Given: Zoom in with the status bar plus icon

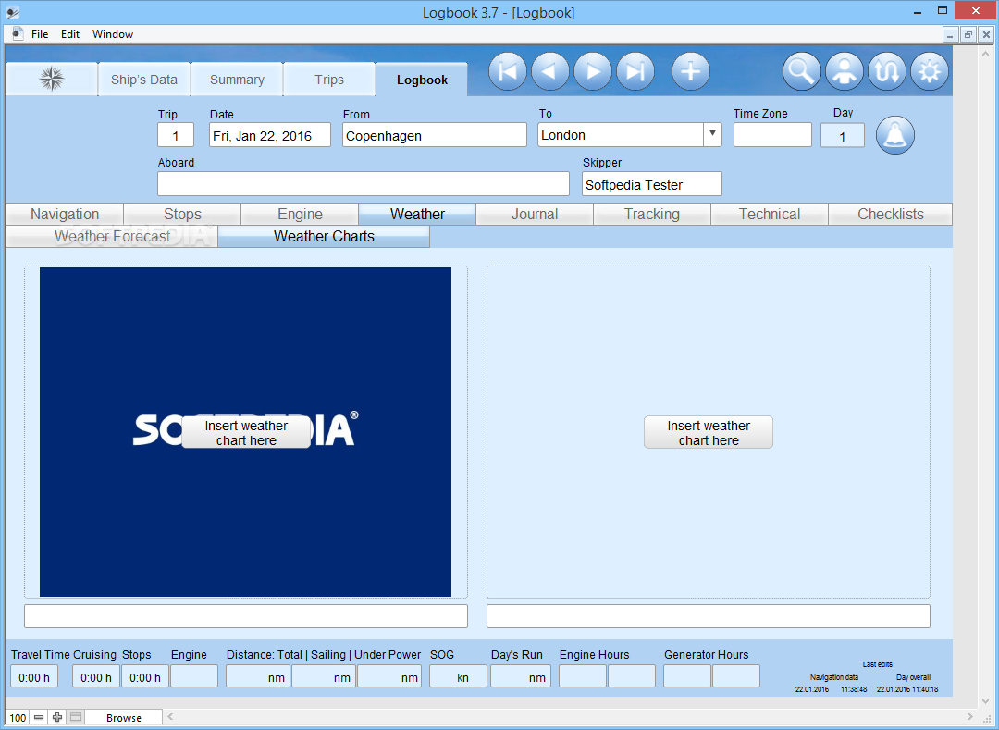Looking at the screenshot, I should coord(57,717).
